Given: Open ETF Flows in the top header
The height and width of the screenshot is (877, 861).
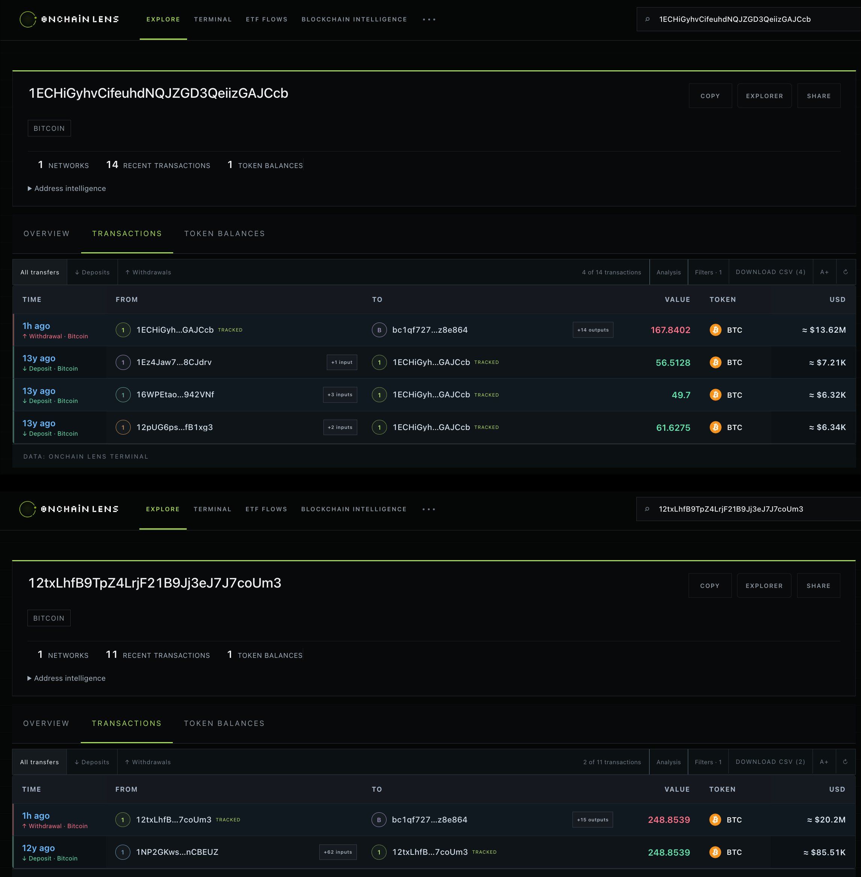Looking at the screenshot, I should 267,20.
